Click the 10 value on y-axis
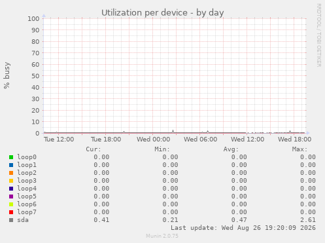Image resolution: width=325 pixels, height=243 pixels. tap(35, 122)
